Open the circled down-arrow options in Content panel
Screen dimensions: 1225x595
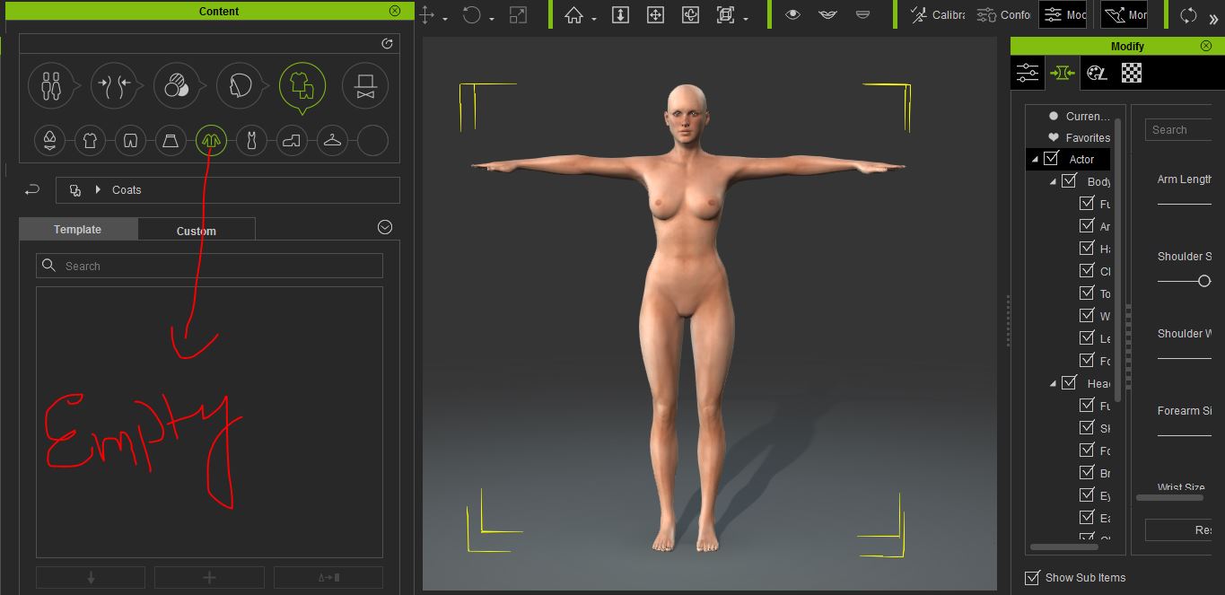tap(385, 228)
